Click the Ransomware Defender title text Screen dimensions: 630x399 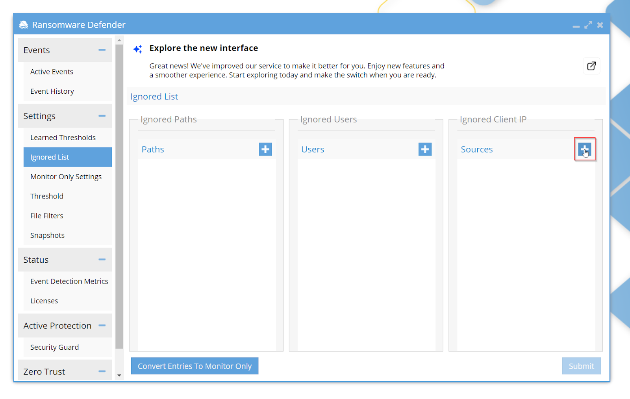[79, 25]
